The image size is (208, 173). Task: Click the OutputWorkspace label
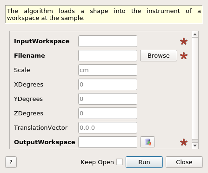[45, 142]
